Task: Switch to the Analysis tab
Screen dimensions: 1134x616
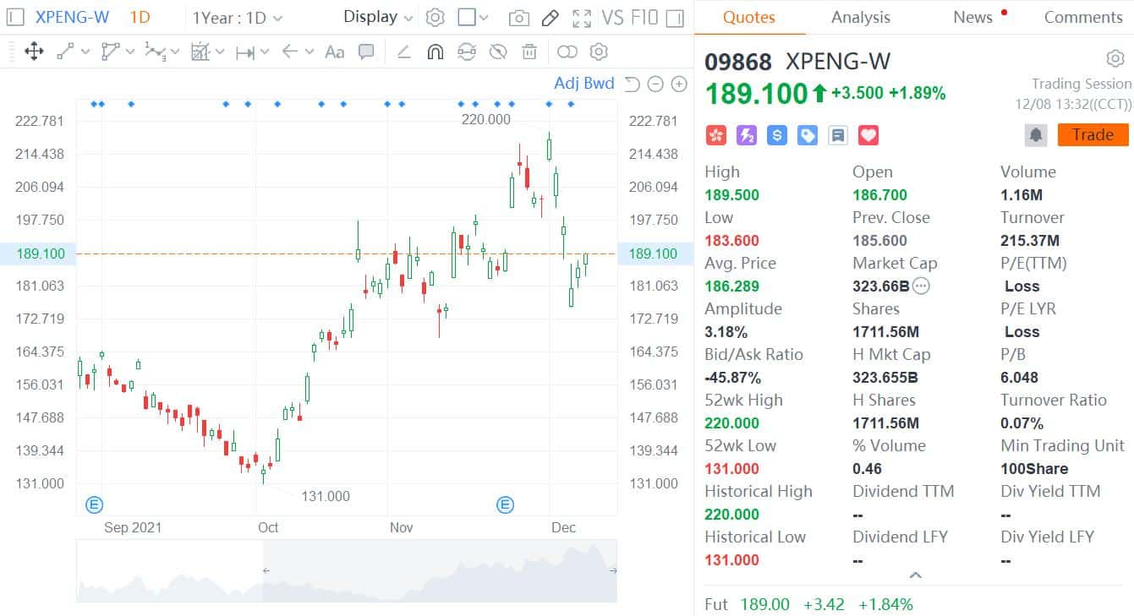Action: click(860, 17)
